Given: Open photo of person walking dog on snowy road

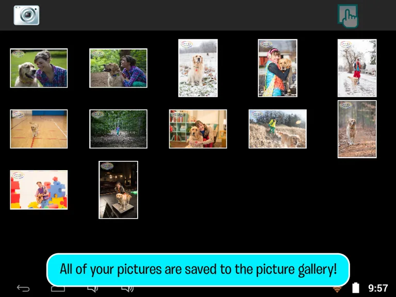Looking at the screenshot, I should point(357,68).
